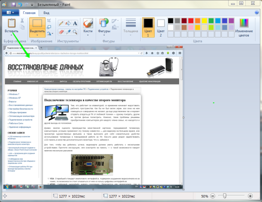Pick the Color picker eyedropper tool
This screenshot has height=202, width=262.
68,31
